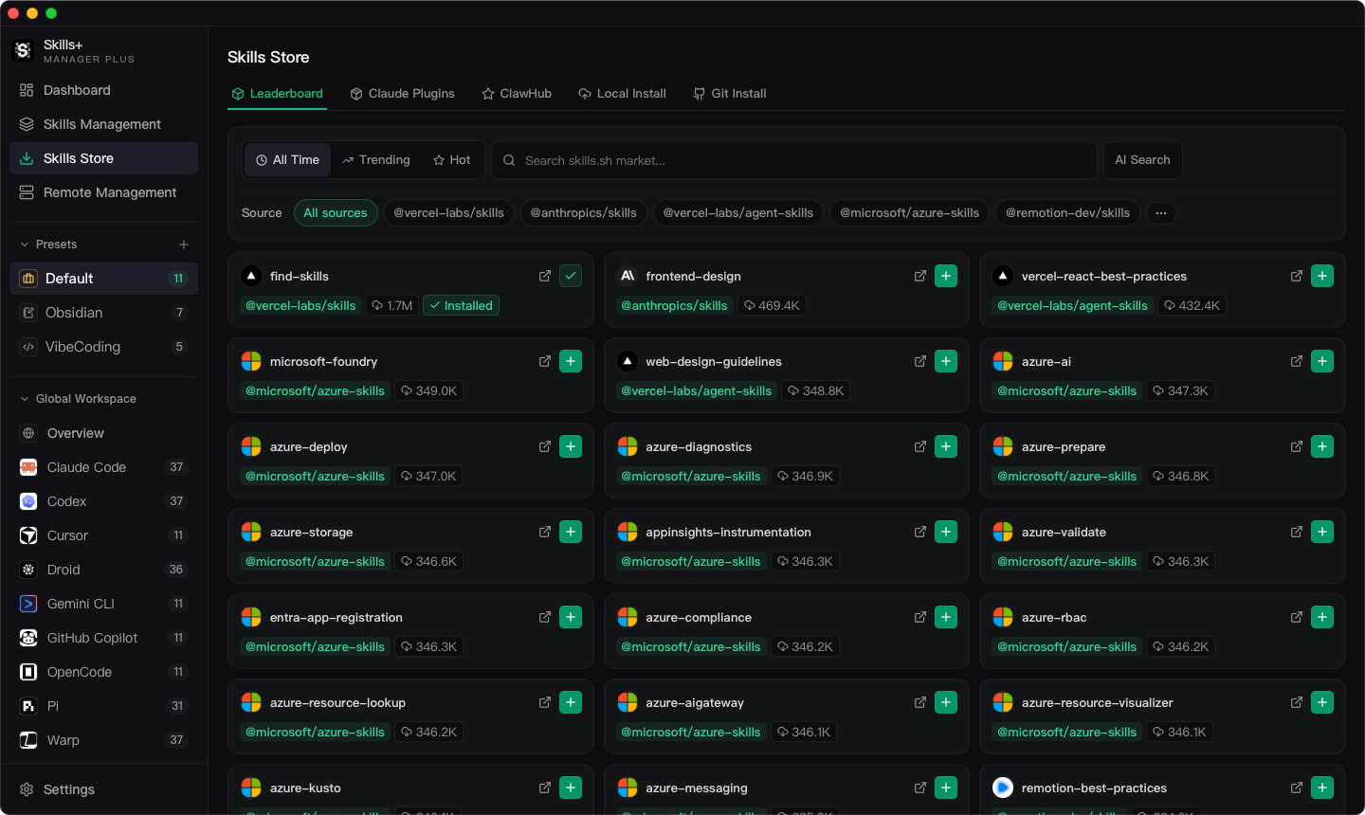Add the microsoft-foundry skill
Screen dimensions: 1365x815
pos(571,361)
